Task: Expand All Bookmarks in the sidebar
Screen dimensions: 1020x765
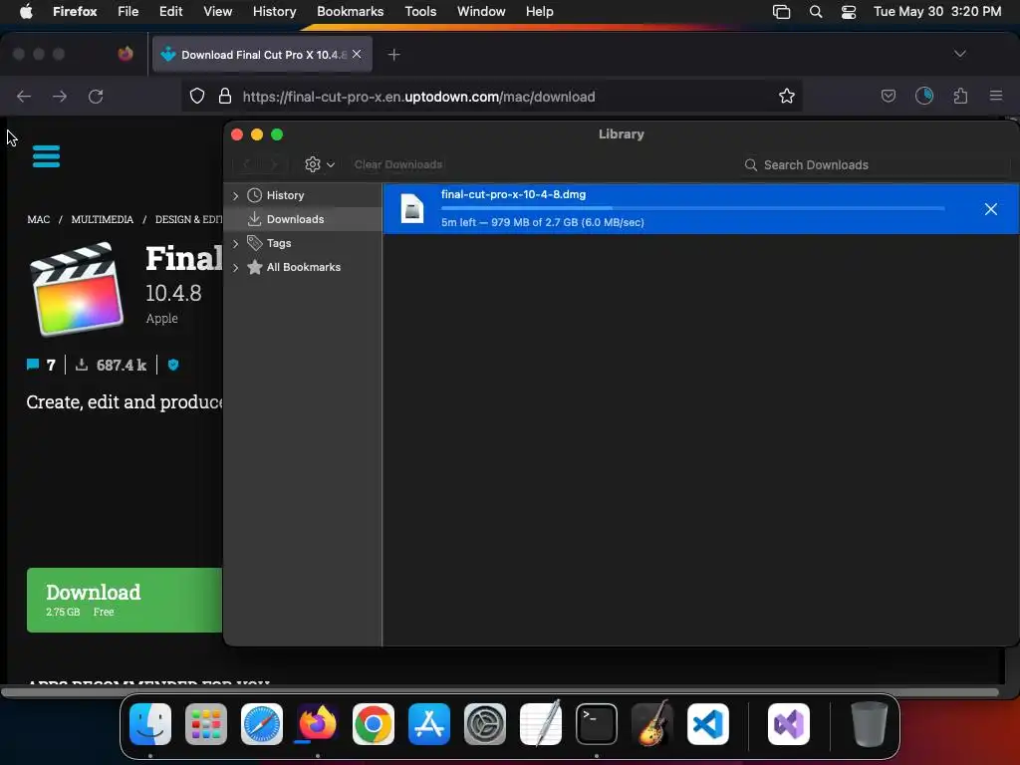Action: (x=235, y=267)
